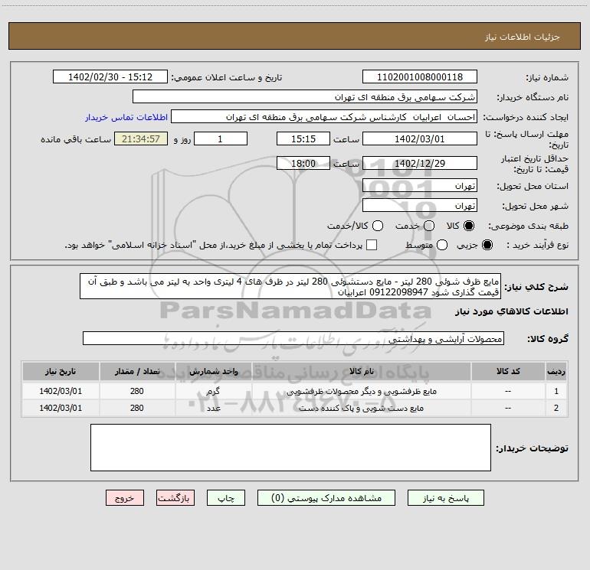Viewport: 590px width, 570px height.
Task: Click the ردیف column header
Action: [x=556, y=371]
